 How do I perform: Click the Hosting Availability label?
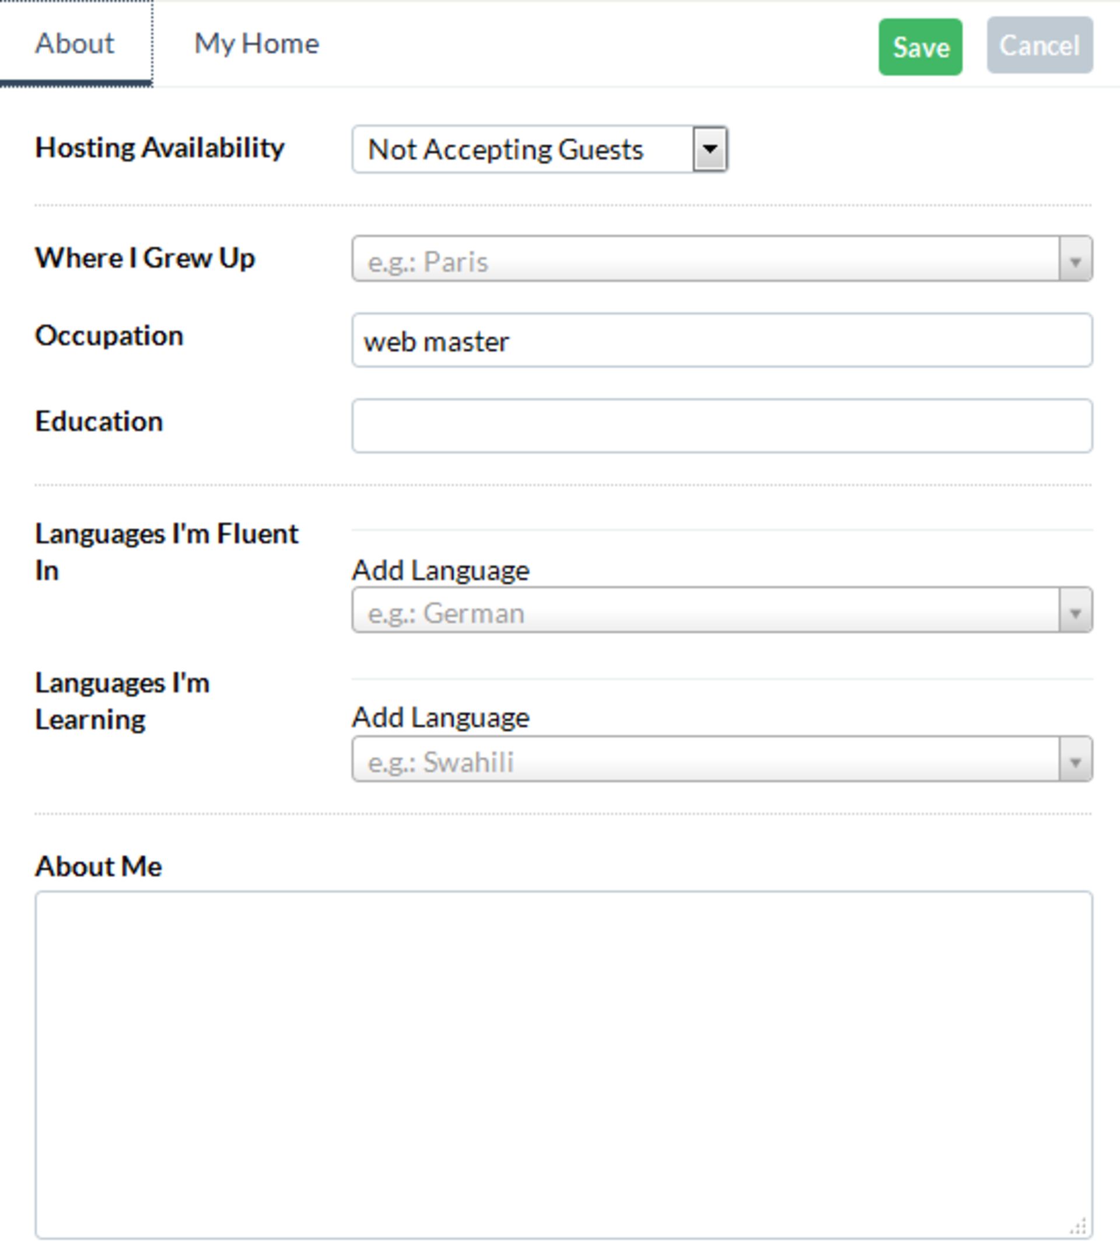point(159,148)
